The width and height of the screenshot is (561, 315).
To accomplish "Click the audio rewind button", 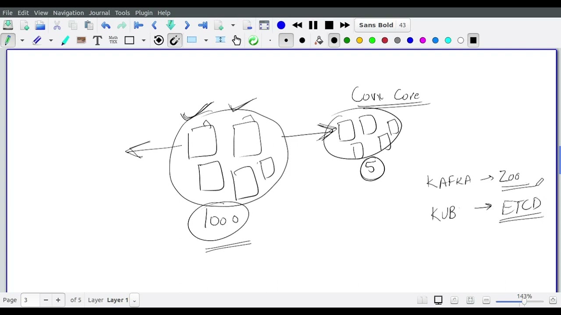I will tap(297, 25).
